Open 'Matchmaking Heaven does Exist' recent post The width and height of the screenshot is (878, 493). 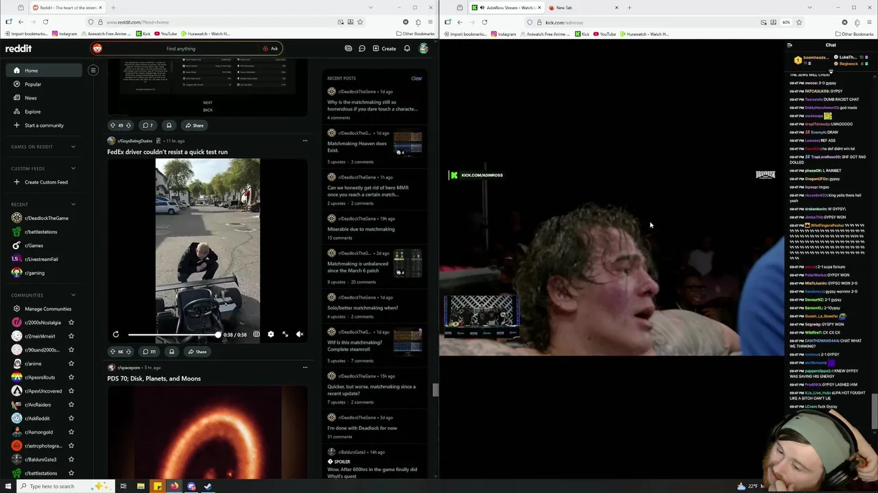(x=357, y=147)
